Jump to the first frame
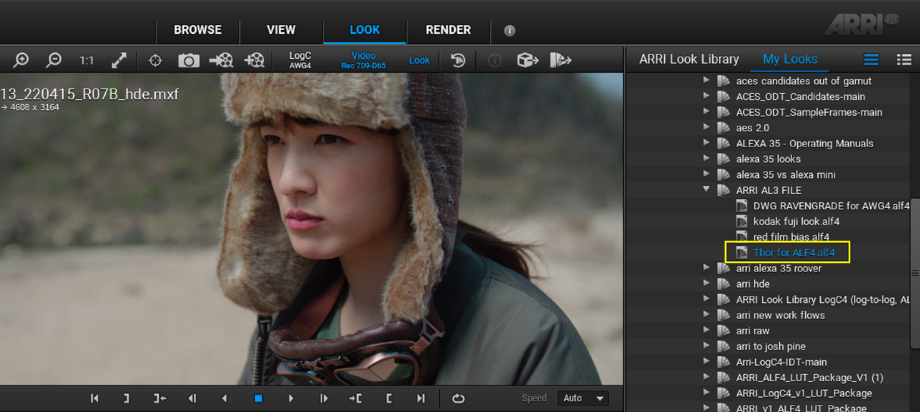 coord(94,398)
